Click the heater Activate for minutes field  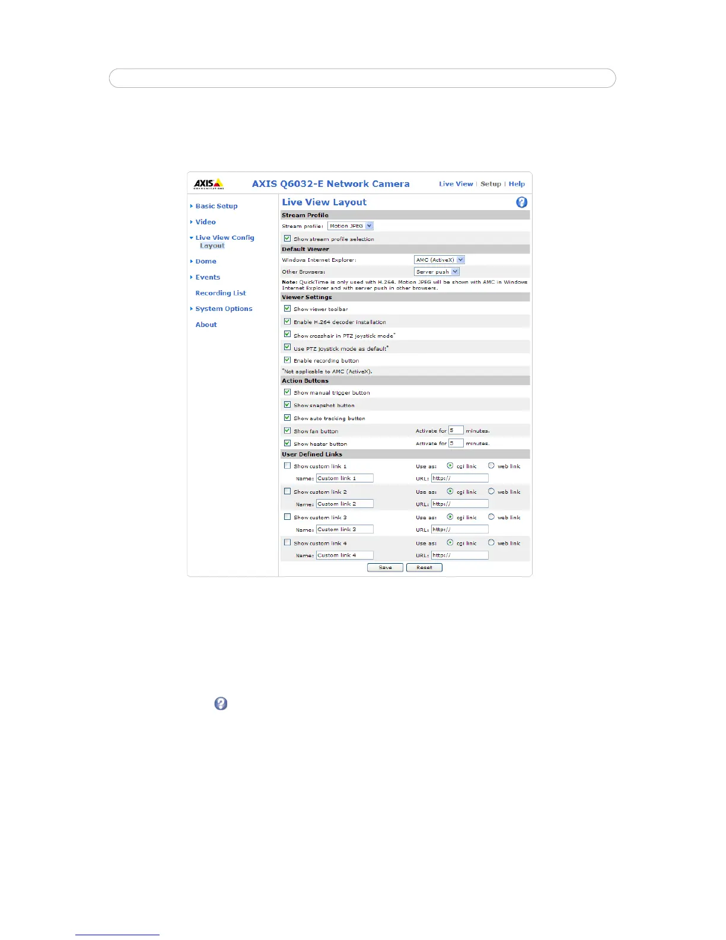click(x=456, y=443)
